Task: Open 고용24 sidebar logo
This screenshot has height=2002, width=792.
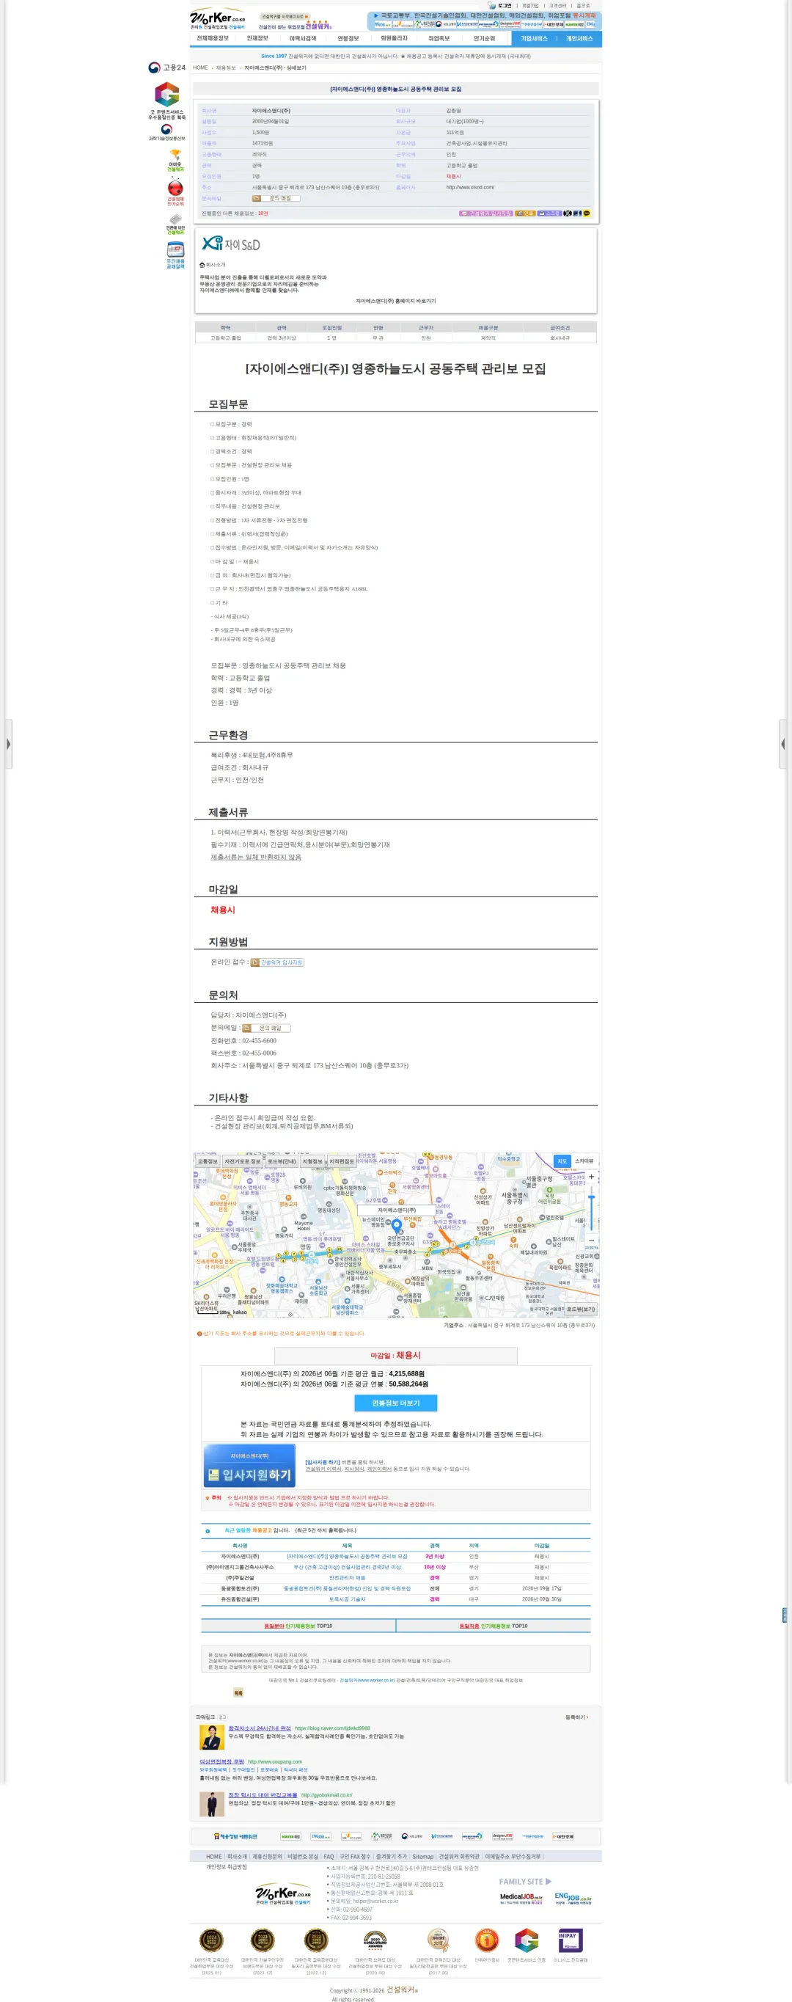Action: coord(167,67)
